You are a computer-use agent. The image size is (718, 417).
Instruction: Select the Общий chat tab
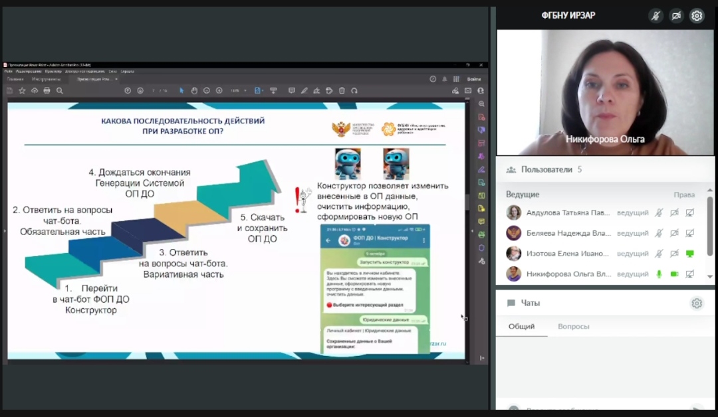click(x=521, y=326)
